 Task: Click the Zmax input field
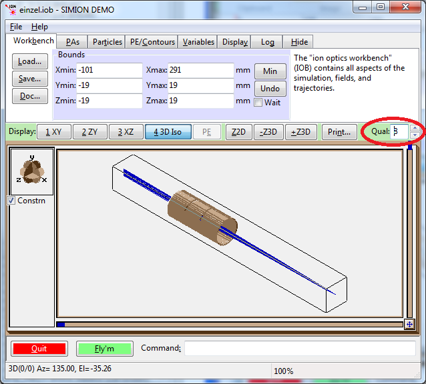pos(201,101)
